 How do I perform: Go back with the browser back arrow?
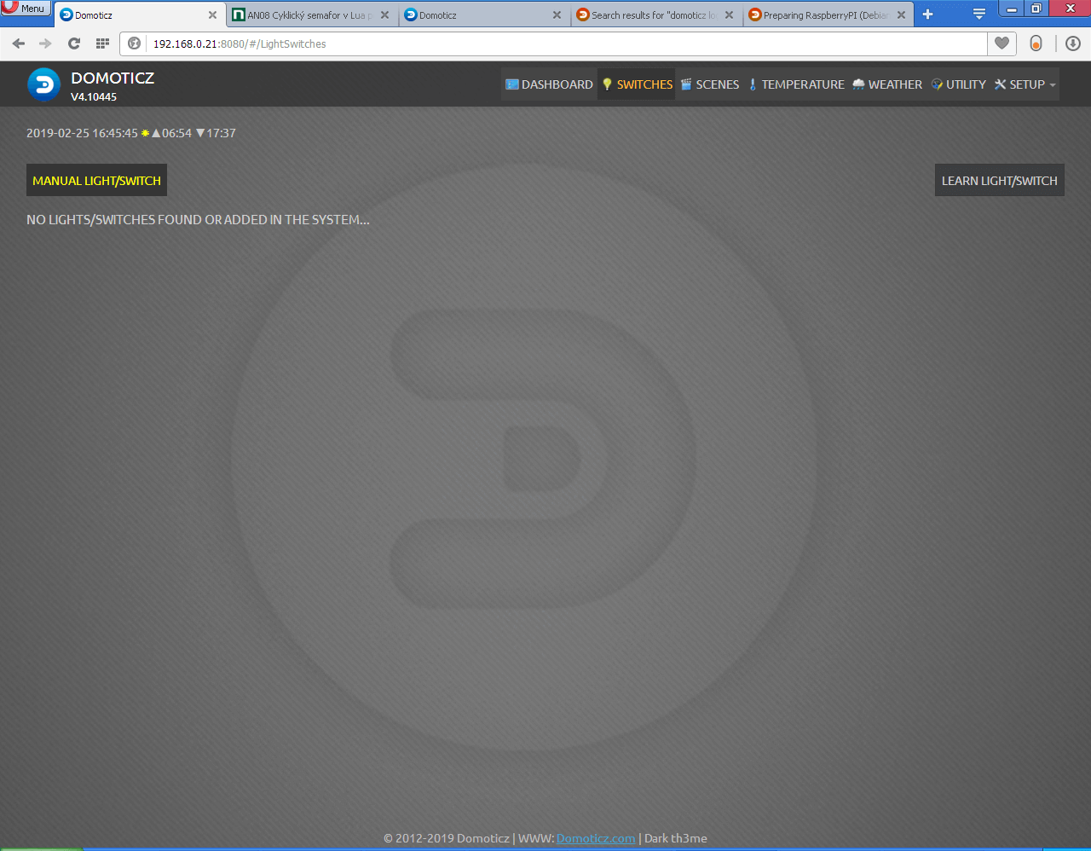[x=19, y=43]
